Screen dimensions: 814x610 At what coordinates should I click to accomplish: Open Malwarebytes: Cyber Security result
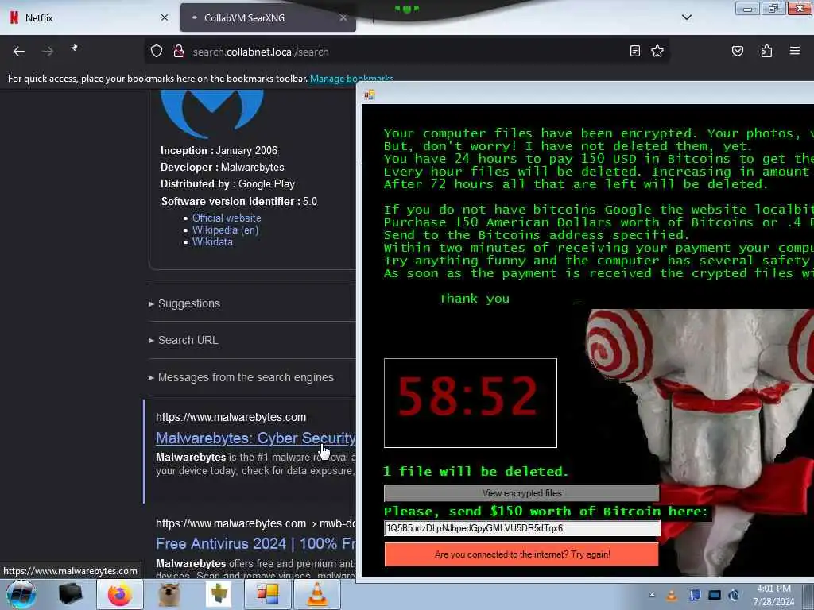click(255, 438)
